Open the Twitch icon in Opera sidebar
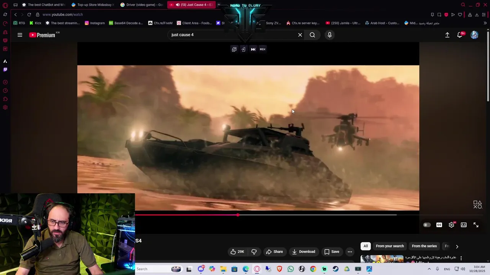490x275 pixels. pyautogui.click(x=5, y=70)
